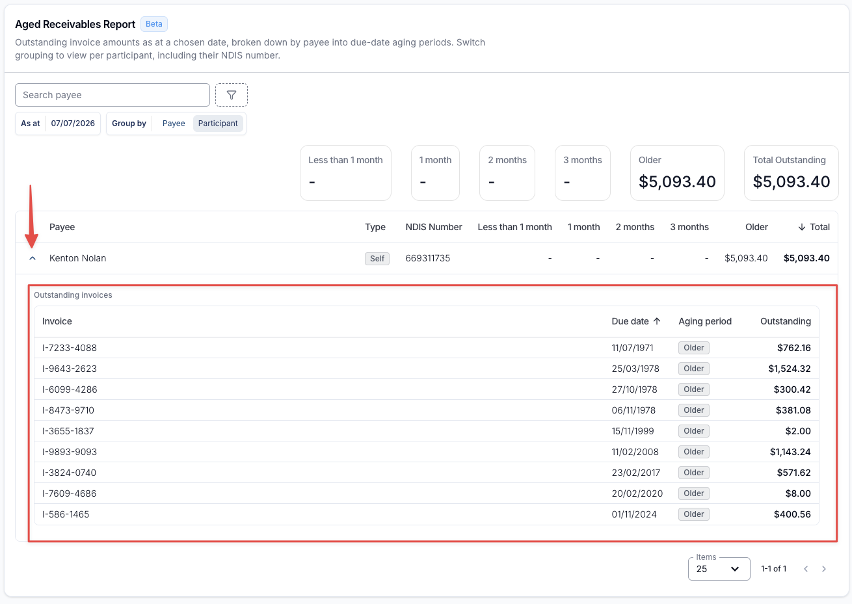Open the Items per page dropdown
The width and height of the screenshot is (852, 604).
pos(719,569)
